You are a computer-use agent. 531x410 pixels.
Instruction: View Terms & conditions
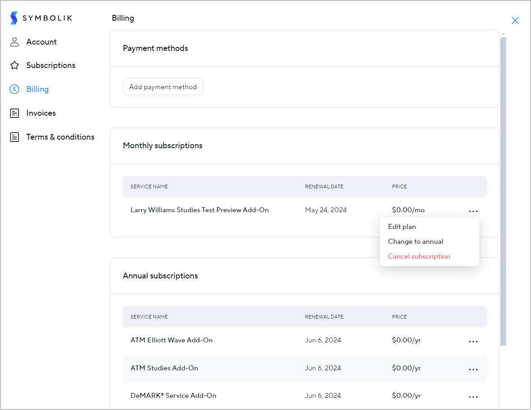coord(60,137)
